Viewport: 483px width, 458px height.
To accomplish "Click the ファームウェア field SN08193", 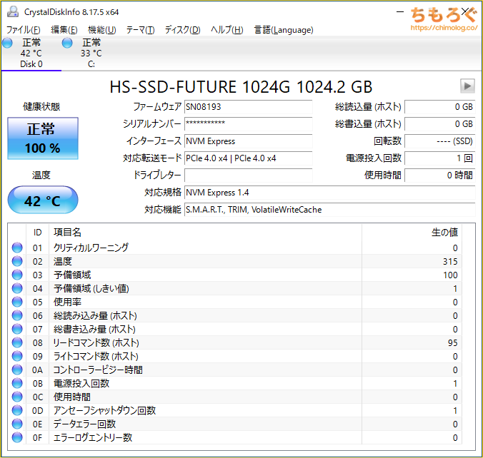I will [x=248, y=107].
